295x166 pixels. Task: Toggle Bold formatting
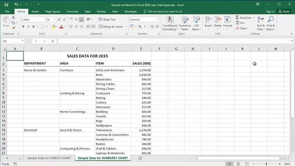click(x=24, y=27)
